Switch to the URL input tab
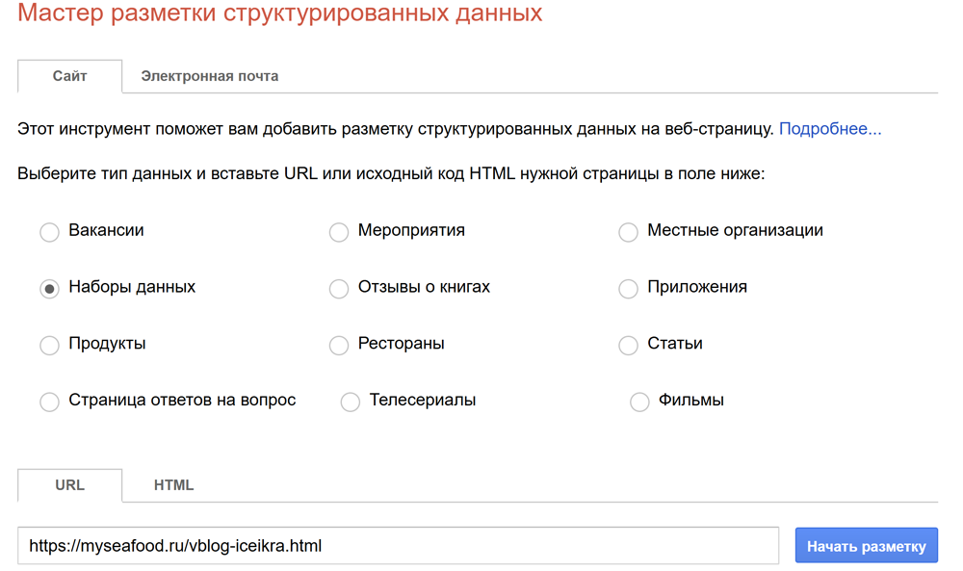963x571 pixels. (x=69, y=485)
